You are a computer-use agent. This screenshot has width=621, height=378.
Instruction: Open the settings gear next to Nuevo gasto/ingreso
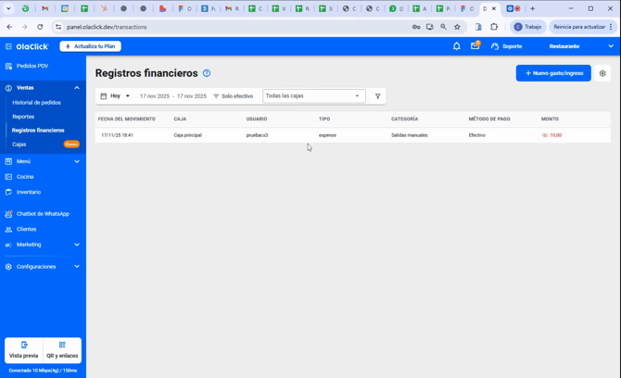click(602, 73)
